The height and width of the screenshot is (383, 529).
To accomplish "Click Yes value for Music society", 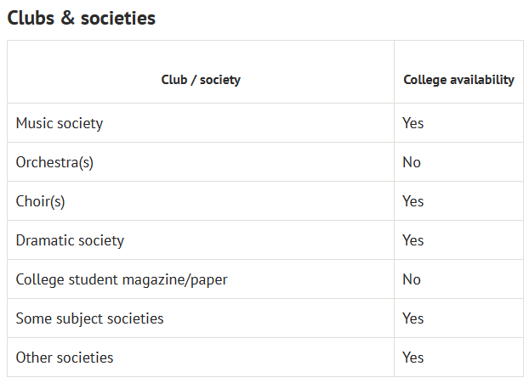I will 413,123.
